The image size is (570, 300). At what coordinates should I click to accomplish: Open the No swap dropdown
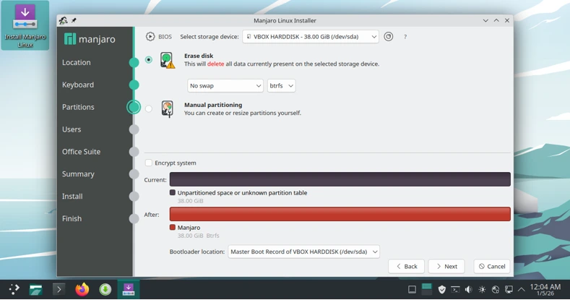(x=225, y=86)
